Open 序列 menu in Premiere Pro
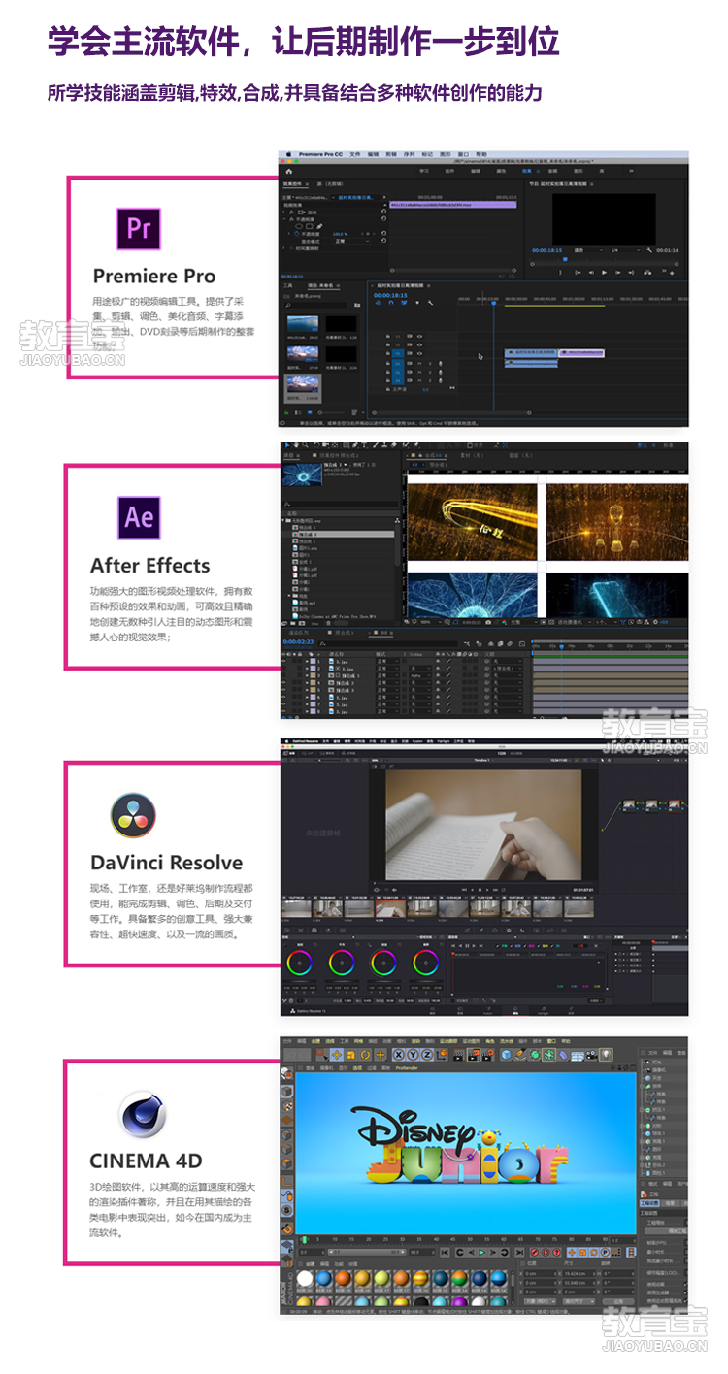Image resolution: width=728 pixels, height=1374 pixels. [x=409, y=153]
